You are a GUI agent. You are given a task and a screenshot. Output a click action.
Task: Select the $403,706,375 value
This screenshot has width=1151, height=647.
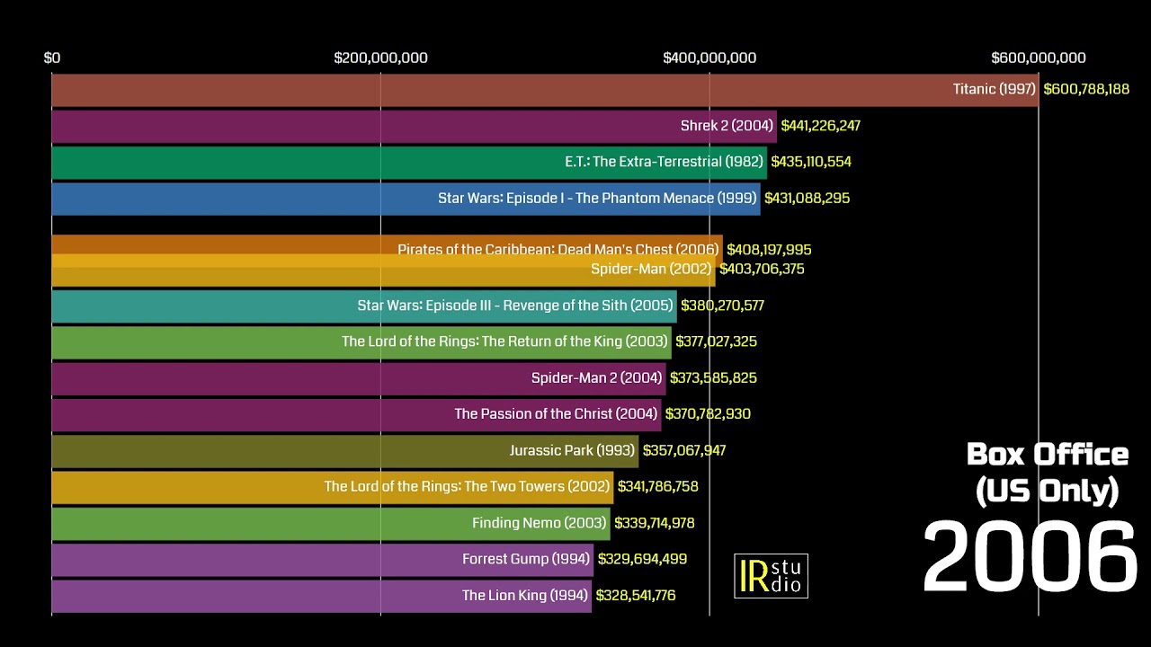pyautogui.click(x=762, y=269)
